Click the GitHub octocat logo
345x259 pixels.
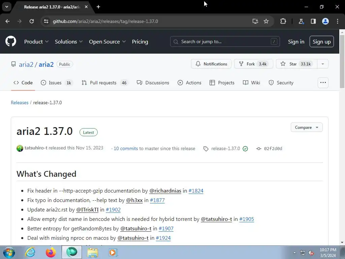tap(11, 41)
